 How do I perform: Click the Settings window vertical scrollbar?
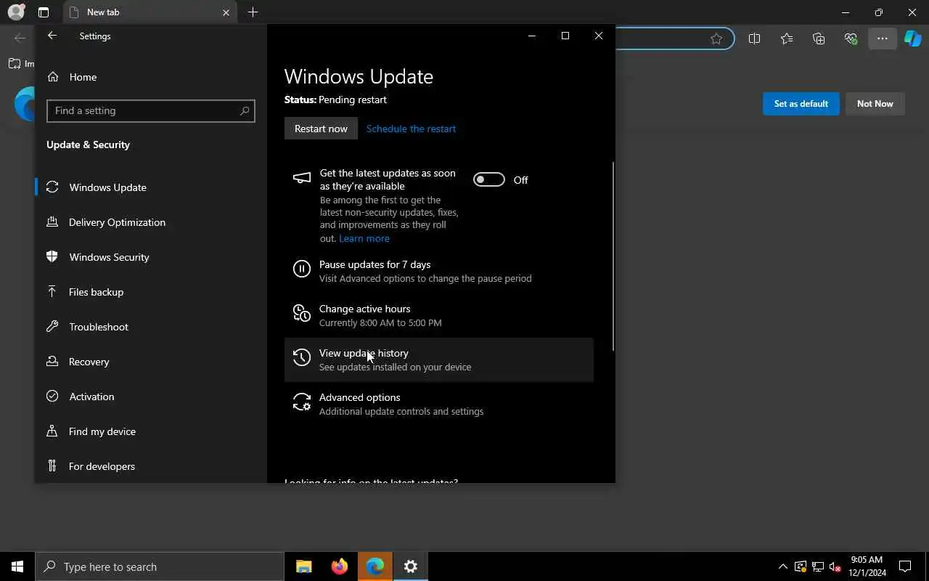coord(613,256)
